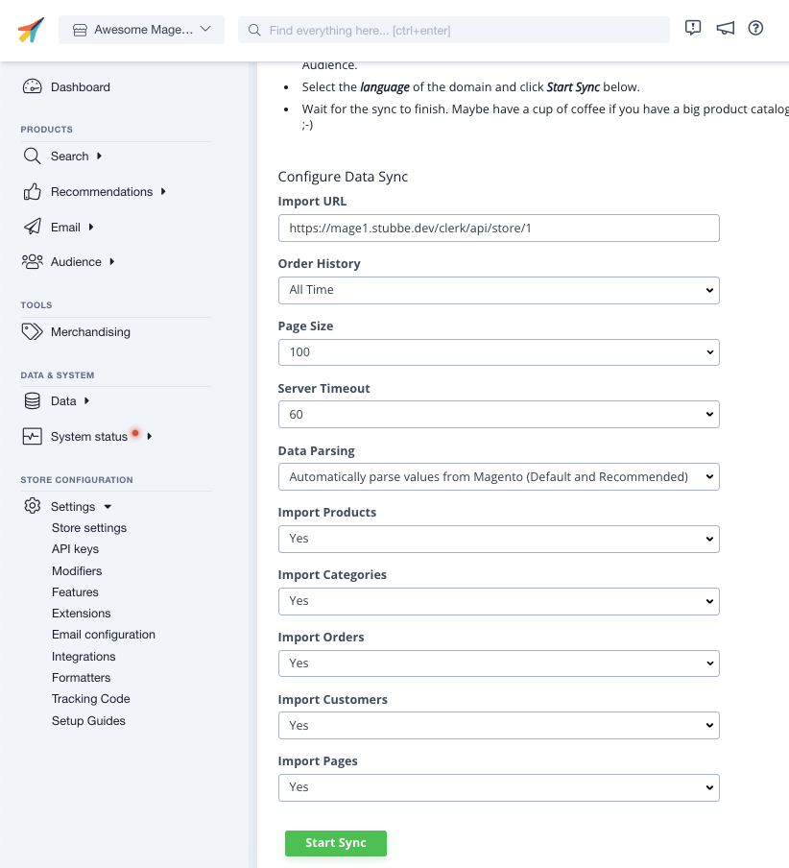Screen dimensions: 789x868
Task: Open the Extensions settings link
Action: (x=81, y=613)
